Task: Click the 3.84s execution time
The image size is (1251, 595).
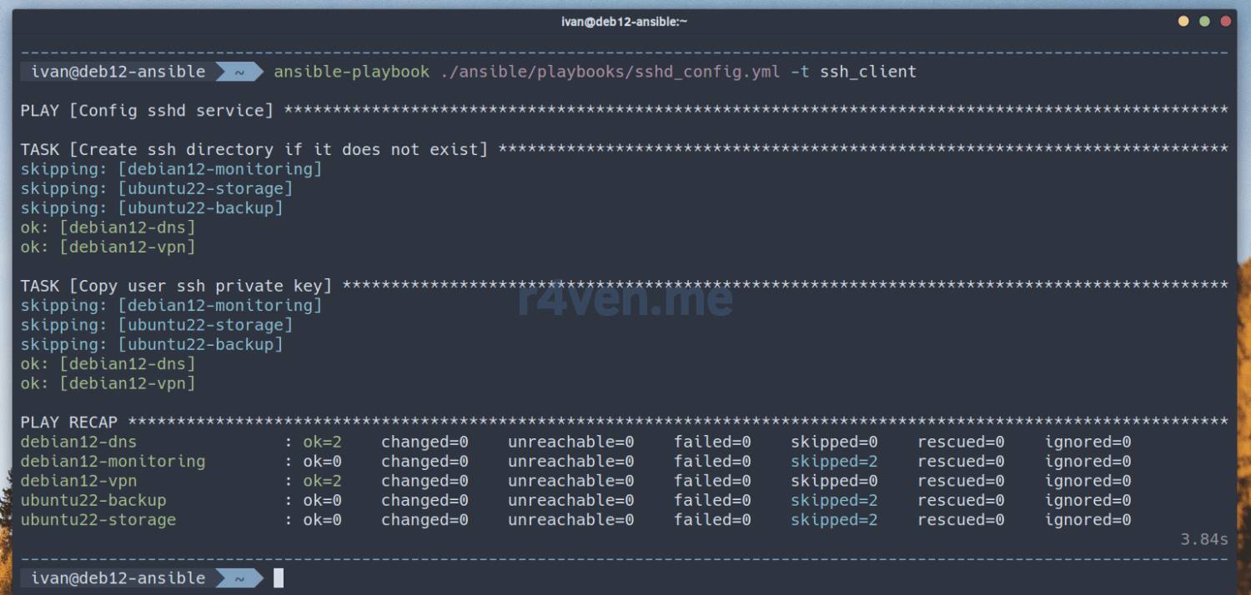Action: coord(1203,539)
